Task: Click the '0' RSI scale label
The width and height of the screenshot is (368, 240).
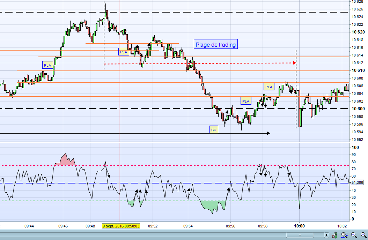Action: pyautogui.click(x=353, y=219)
